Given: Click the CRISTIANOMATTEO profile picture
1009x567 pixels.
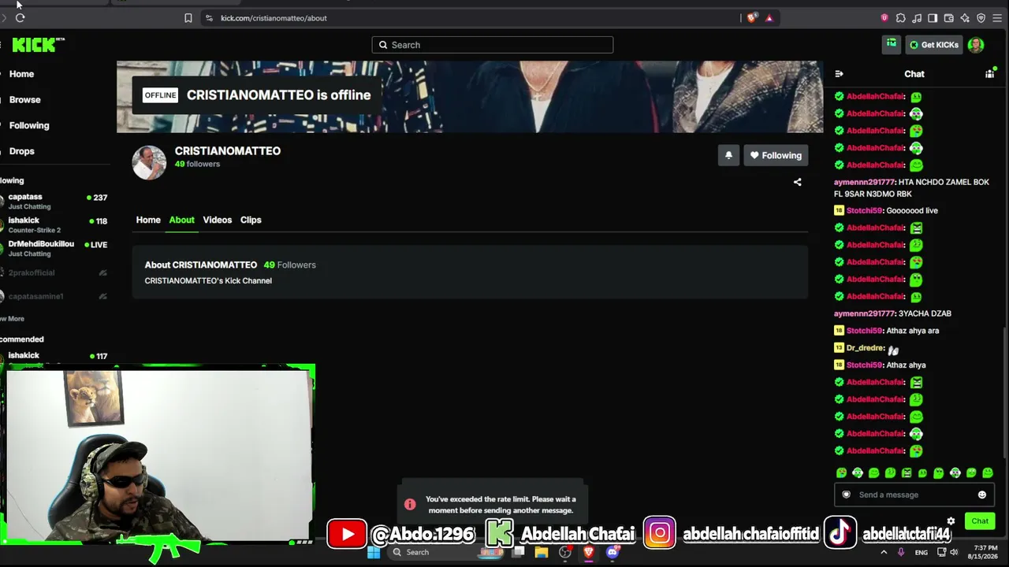Looking at the screenshot, I should (x=149, y=163).
